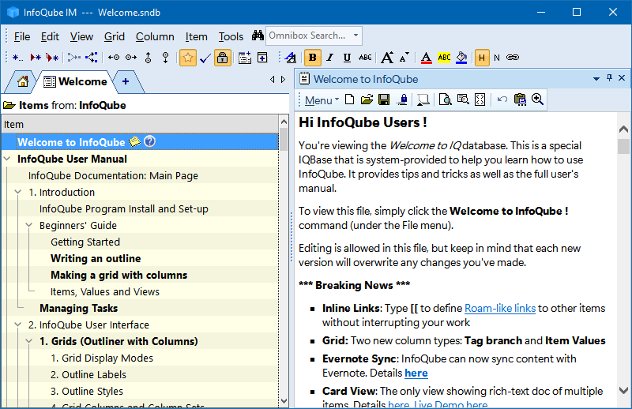Collapse the InfoQube User Manual branch

click(7, 159)
